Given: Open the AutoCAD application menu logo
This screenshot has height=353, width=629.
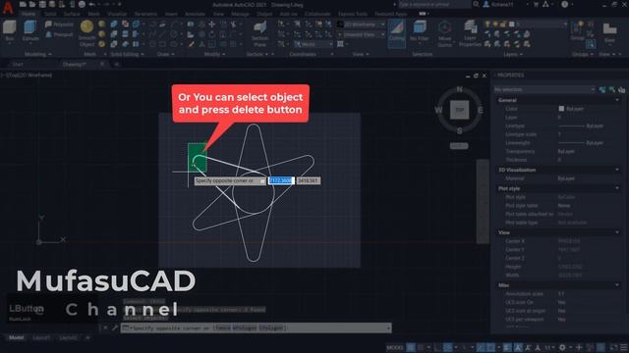Looking at the screenshot, I should click(8, 7).
